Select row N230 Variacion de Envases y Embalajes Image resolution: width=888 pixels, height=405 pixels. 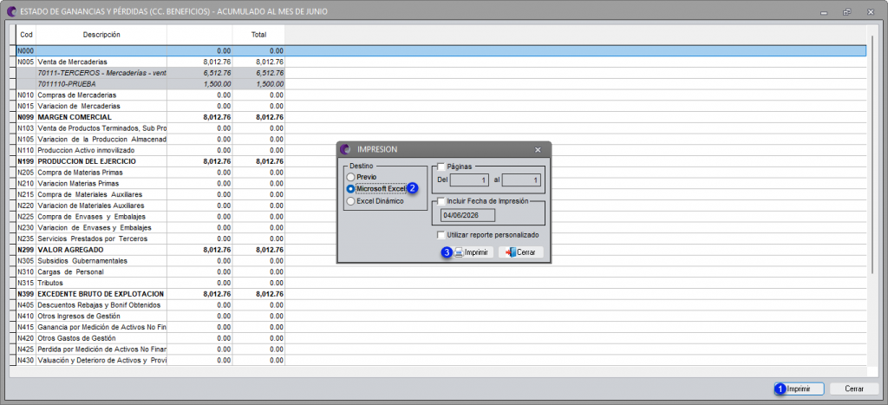click(151, 228)
